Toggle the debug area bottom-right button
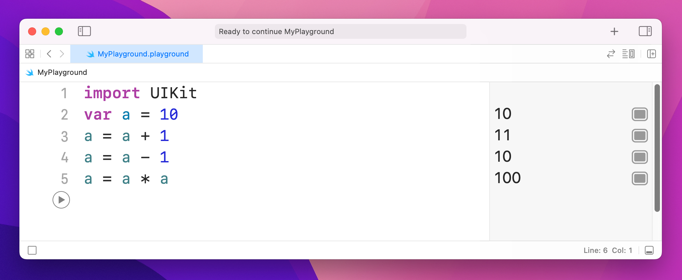Viewport: 682px width, 280px height. 649,250
